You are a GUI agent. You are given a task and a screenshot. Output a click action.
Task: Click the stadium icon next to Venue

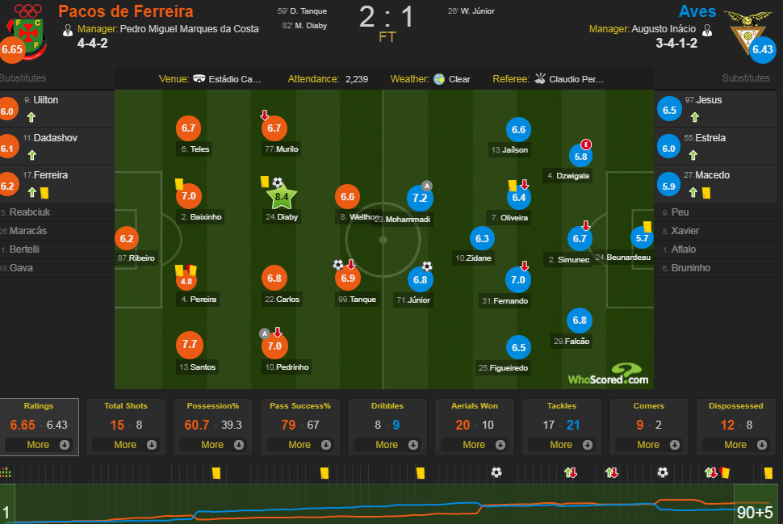coord(199,79)
